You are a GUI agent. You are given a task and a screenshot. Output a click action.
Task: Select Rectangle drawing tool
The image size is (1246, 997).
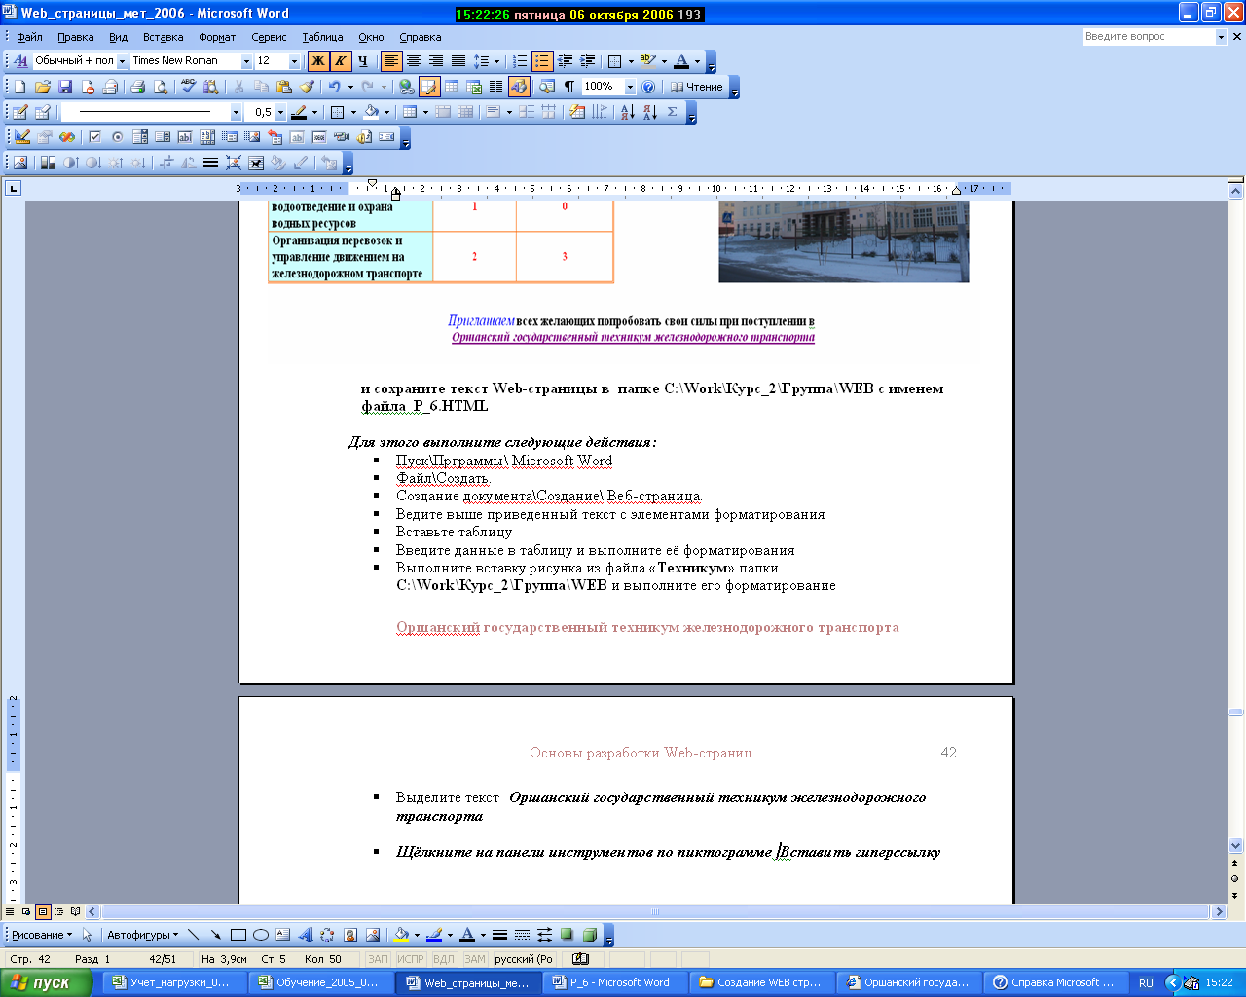(238, 935)
